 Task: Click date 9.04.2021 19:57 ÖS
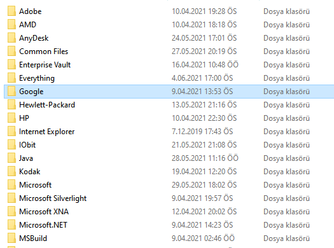tap(202, 198)
